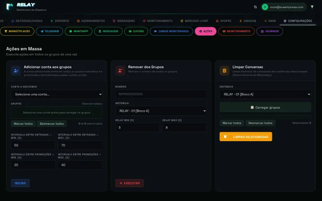Screen dimensions: 322x201
Task: Click the 'Selecionados: 0' counter text
Action: (301, 123)
